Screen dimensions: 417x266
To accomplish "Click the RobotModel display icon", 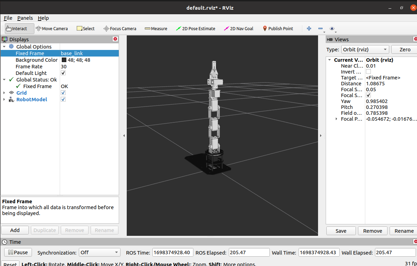I will coord(11,99).
